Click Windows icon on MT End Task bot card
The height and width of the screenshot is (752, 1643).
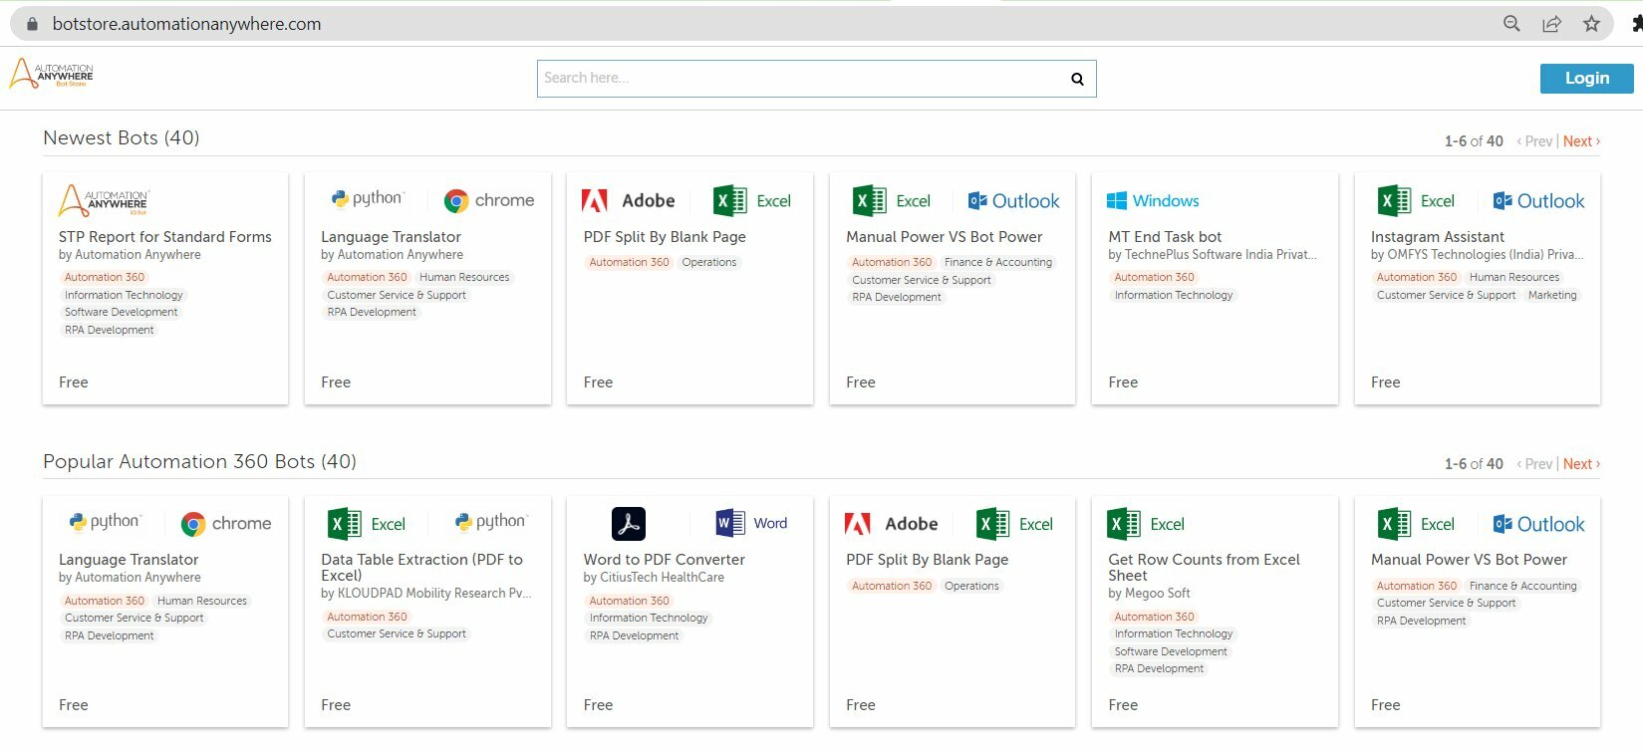[1153, 201]
